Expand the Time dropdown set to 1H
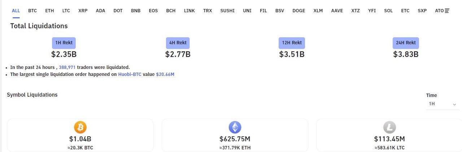 (x=443, y=104)
